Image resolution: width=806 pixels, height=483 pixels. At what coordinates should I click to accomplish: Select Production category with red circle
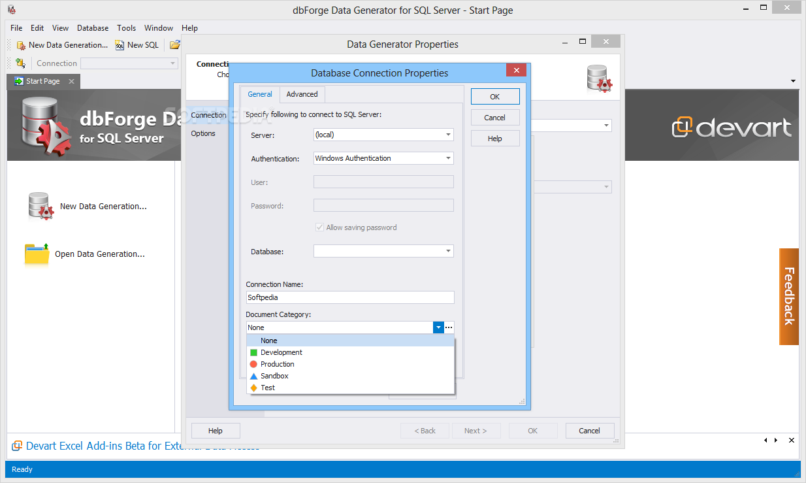click(x=350, y=364)
